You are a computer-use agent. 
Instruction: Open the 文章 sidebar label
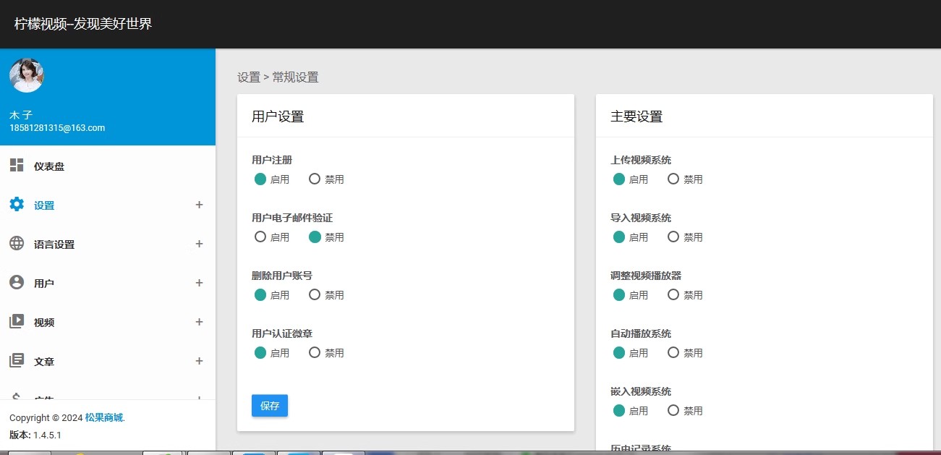(x=44, y=362)
